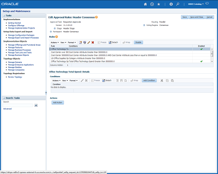Click the Save and Close button

click(197, 17)
